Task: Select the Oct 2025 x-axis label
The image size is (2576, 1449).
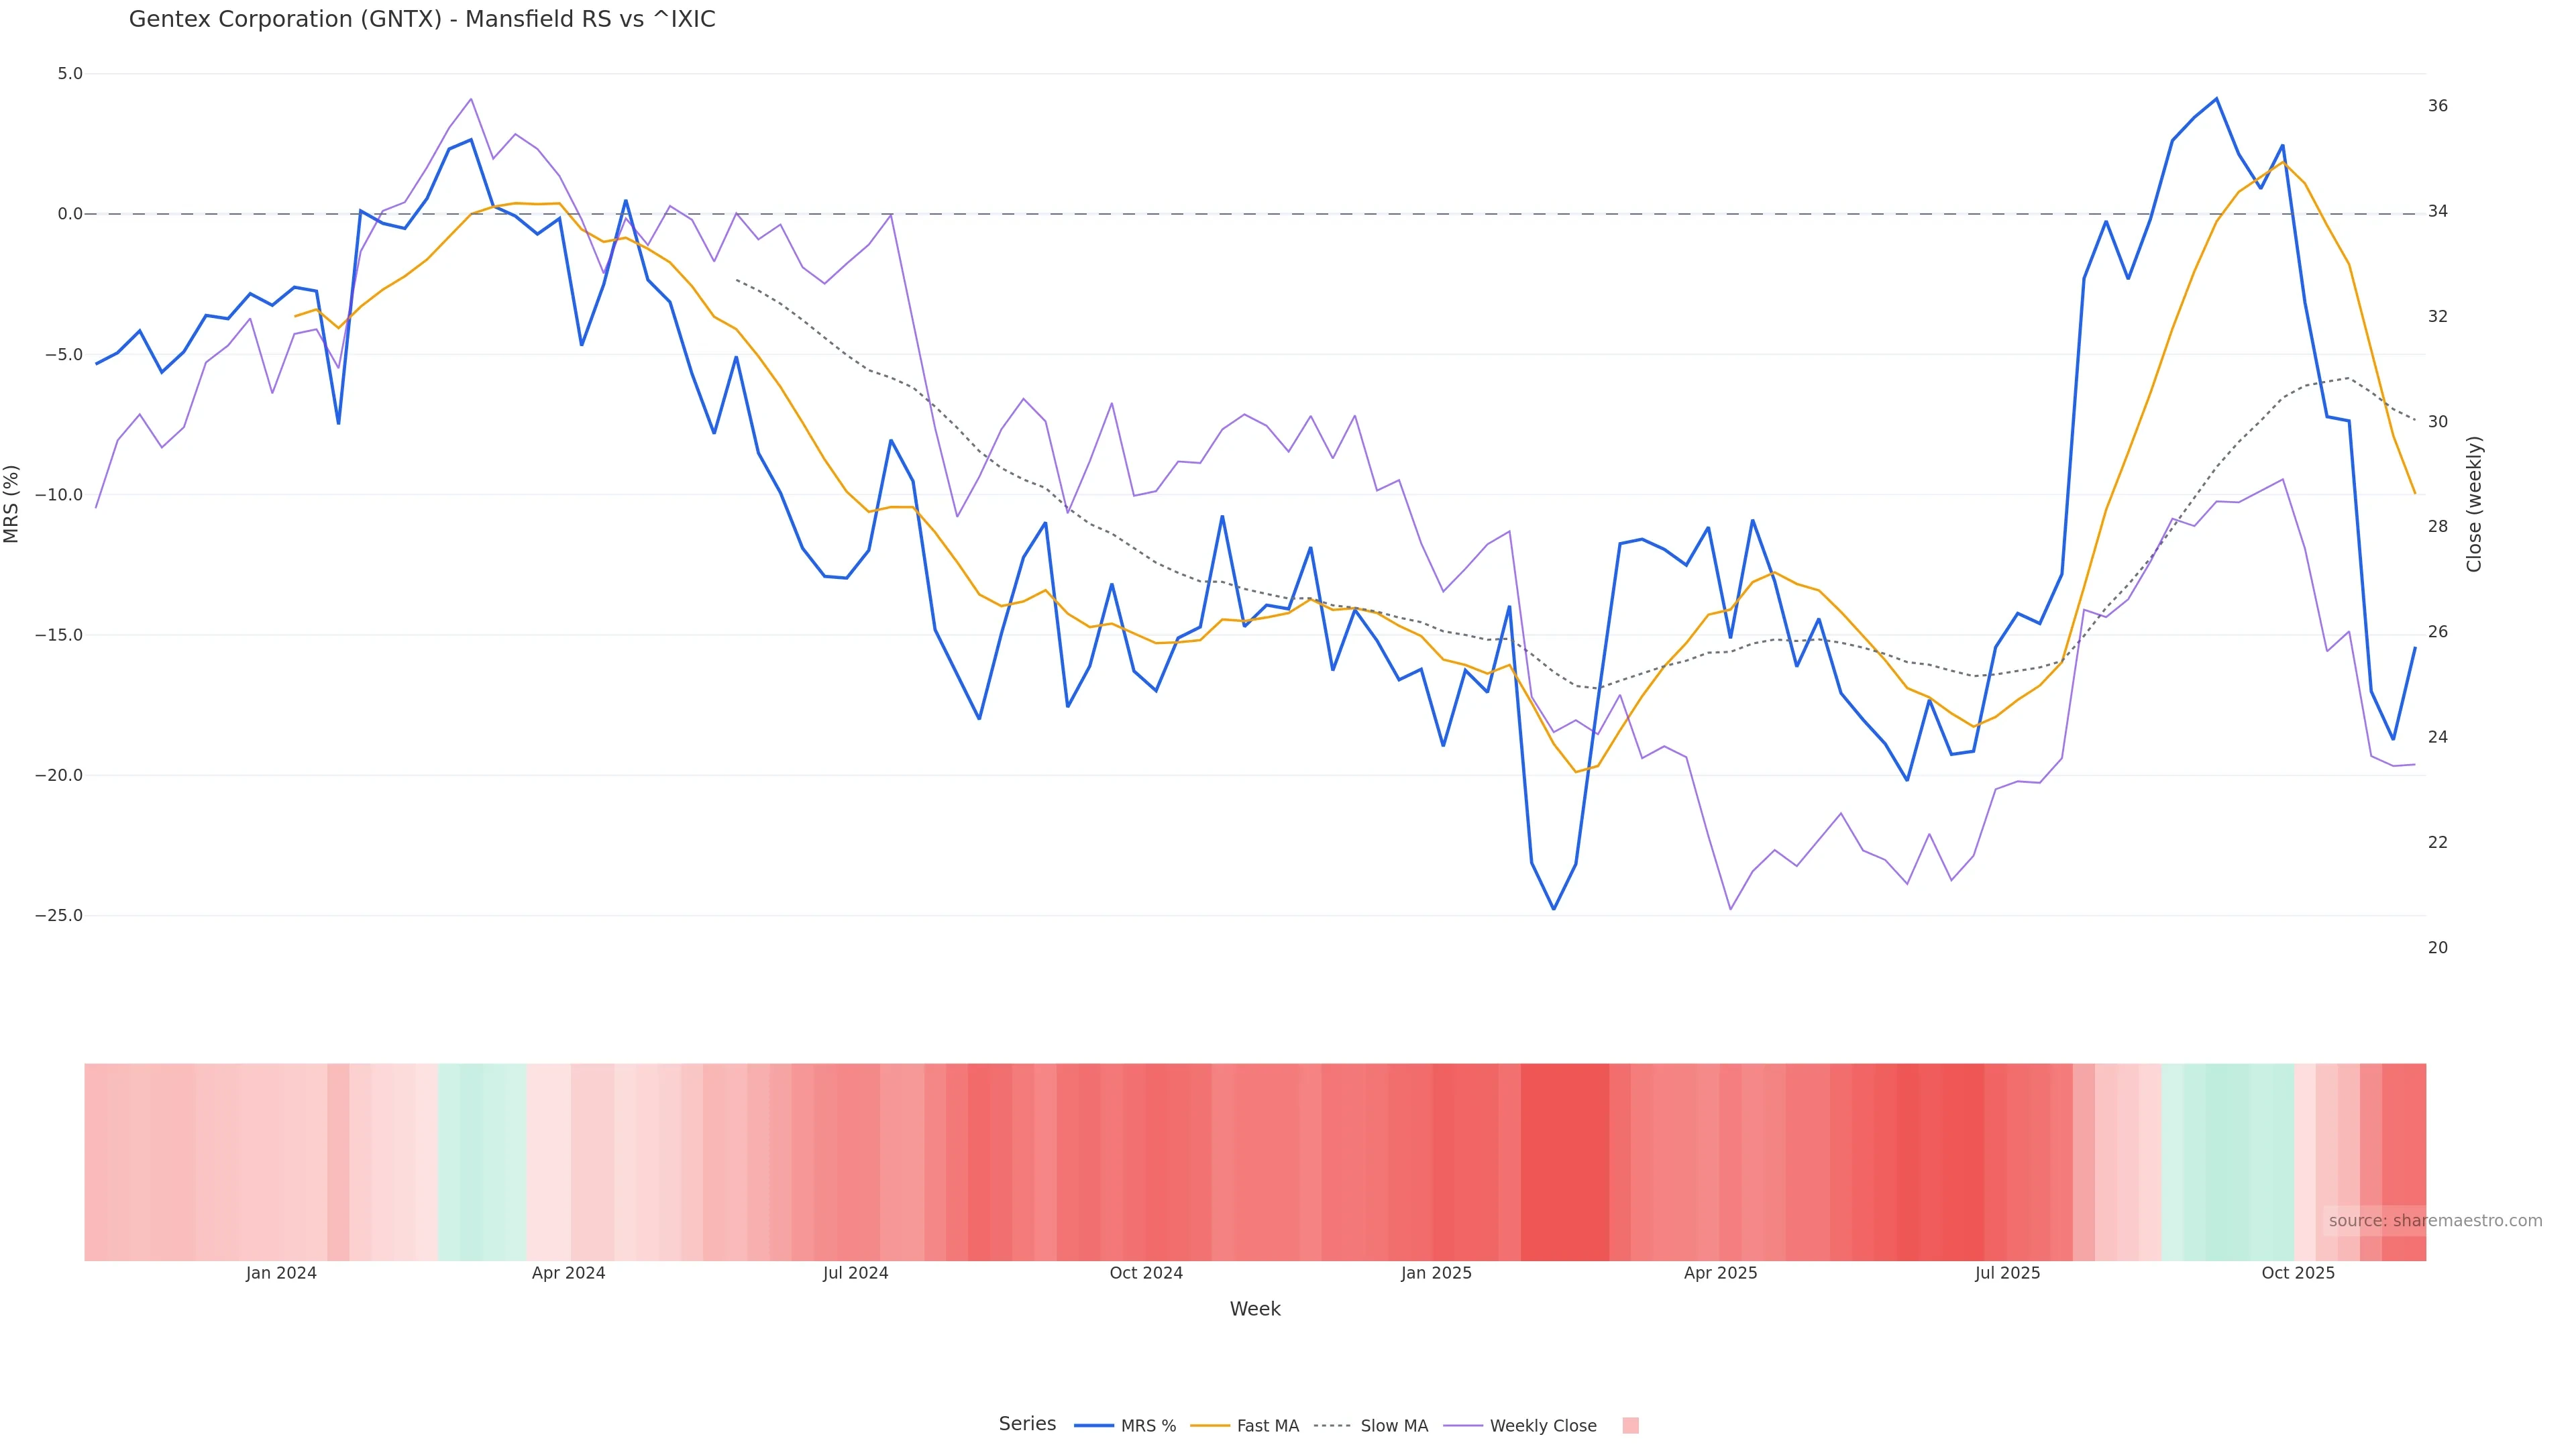Action: tap(2298, 1273)
